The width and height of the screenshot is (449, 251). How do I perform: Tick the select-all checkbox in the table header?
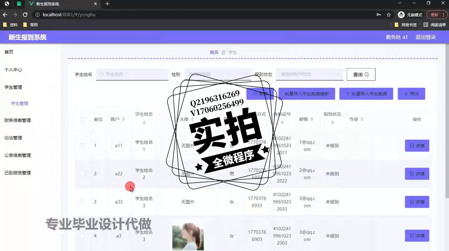(x=83, y=119)
